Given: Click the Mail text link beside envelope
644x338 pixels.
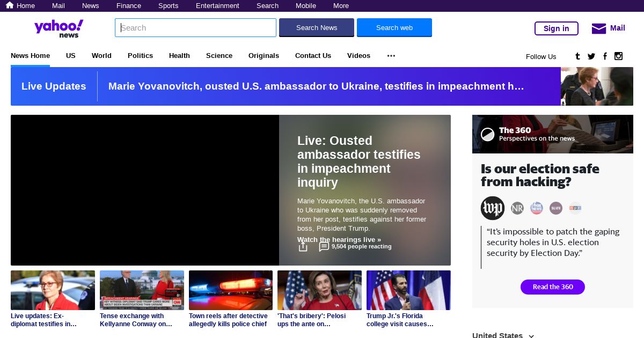Looking at the screenshot, I should coord(618,28).
